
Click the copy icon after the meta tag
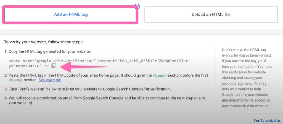pos(53,66)
